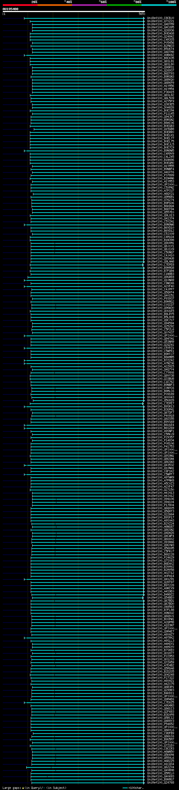Select hit label UniRef100_B6U1E4
The width and height of the screenshot is (179, 790).
tap(161, 425)
